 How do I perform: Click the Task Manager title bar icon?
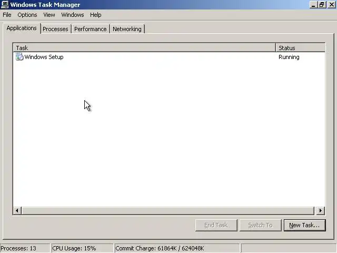click(5, 4)
